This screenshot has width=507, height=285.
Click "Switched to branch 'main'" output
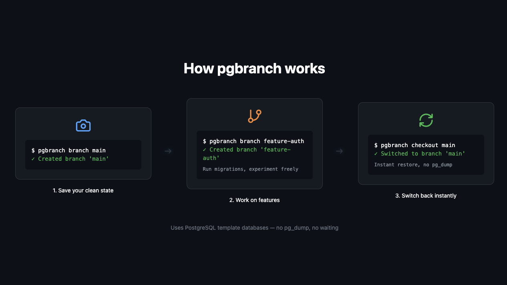click(x=420, y=154)
